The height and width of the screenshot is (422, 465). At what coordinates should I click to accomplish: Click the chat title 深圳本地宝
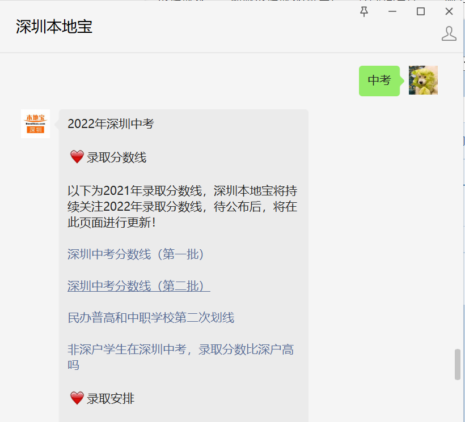54,27
